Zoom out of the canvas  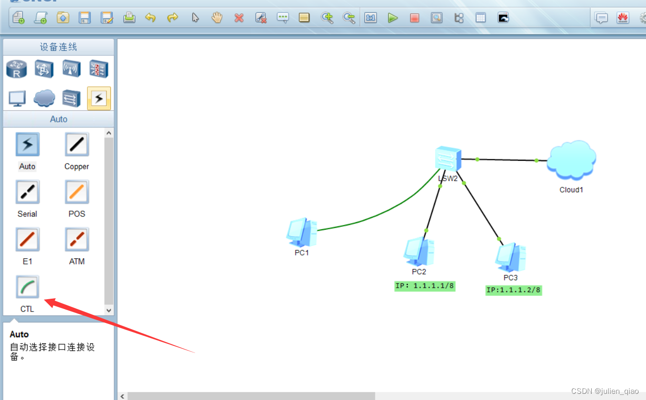click(349, 18)
